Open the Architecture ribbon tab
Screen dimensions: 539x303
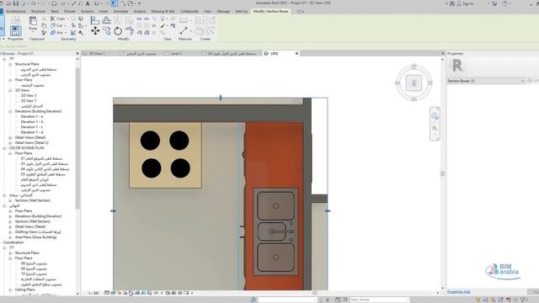click(x=16, y=11)
